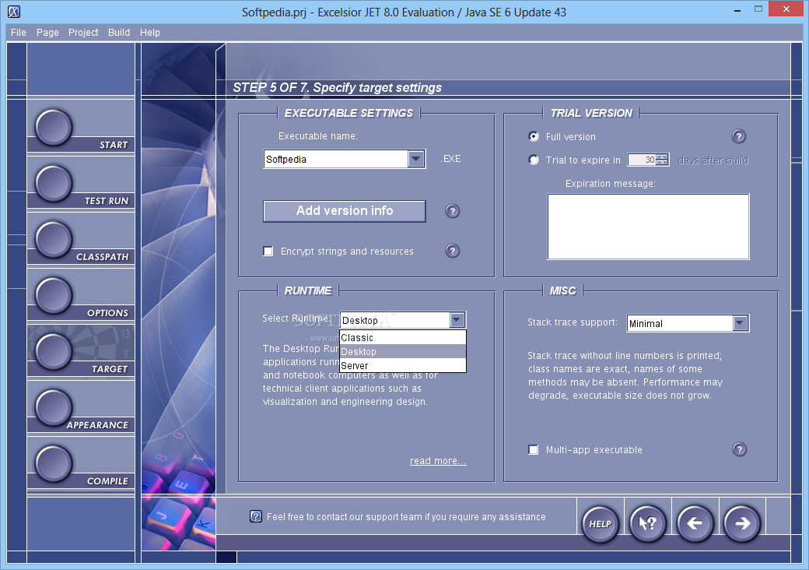Viewport: 809px width, 570px height.
Task: Click Add version info button
Action: coord(344,211)
